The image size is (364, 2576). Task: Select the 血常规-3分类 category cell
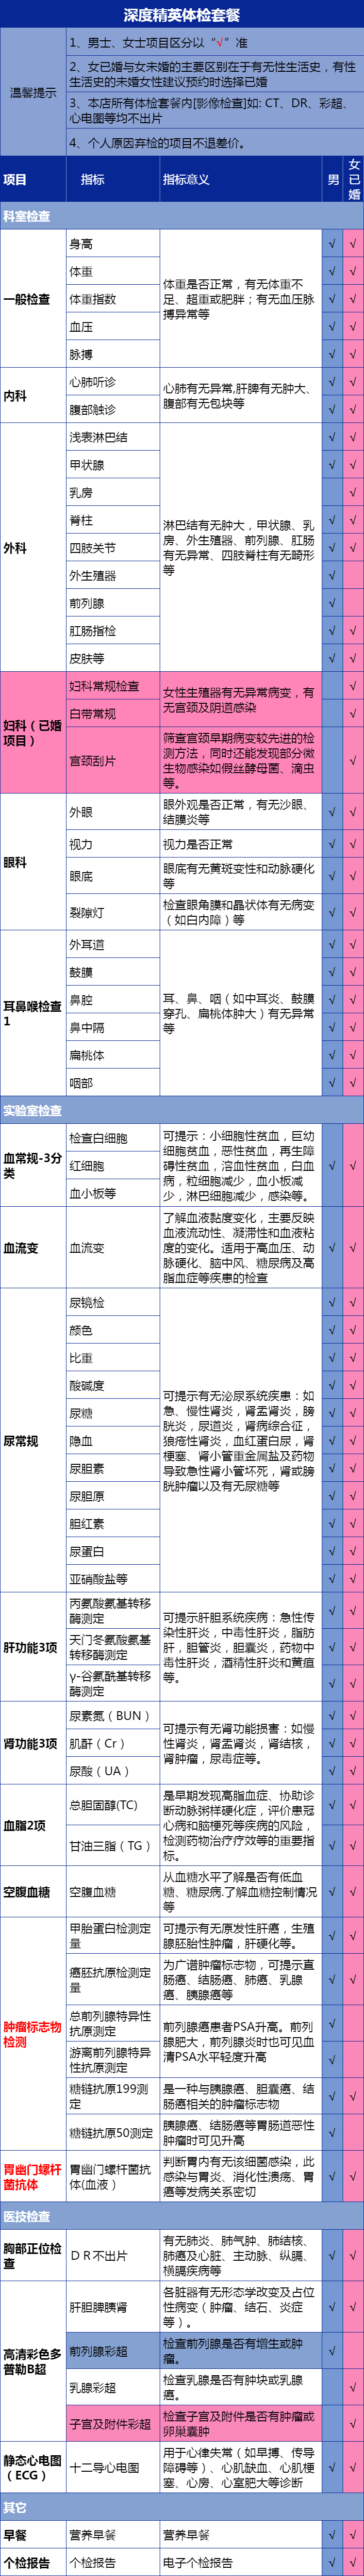[x=33, y=1165]
